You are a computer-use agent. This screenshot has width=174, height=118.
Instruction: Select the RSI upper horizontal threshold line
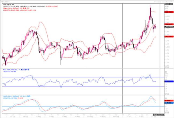[80, 77]
